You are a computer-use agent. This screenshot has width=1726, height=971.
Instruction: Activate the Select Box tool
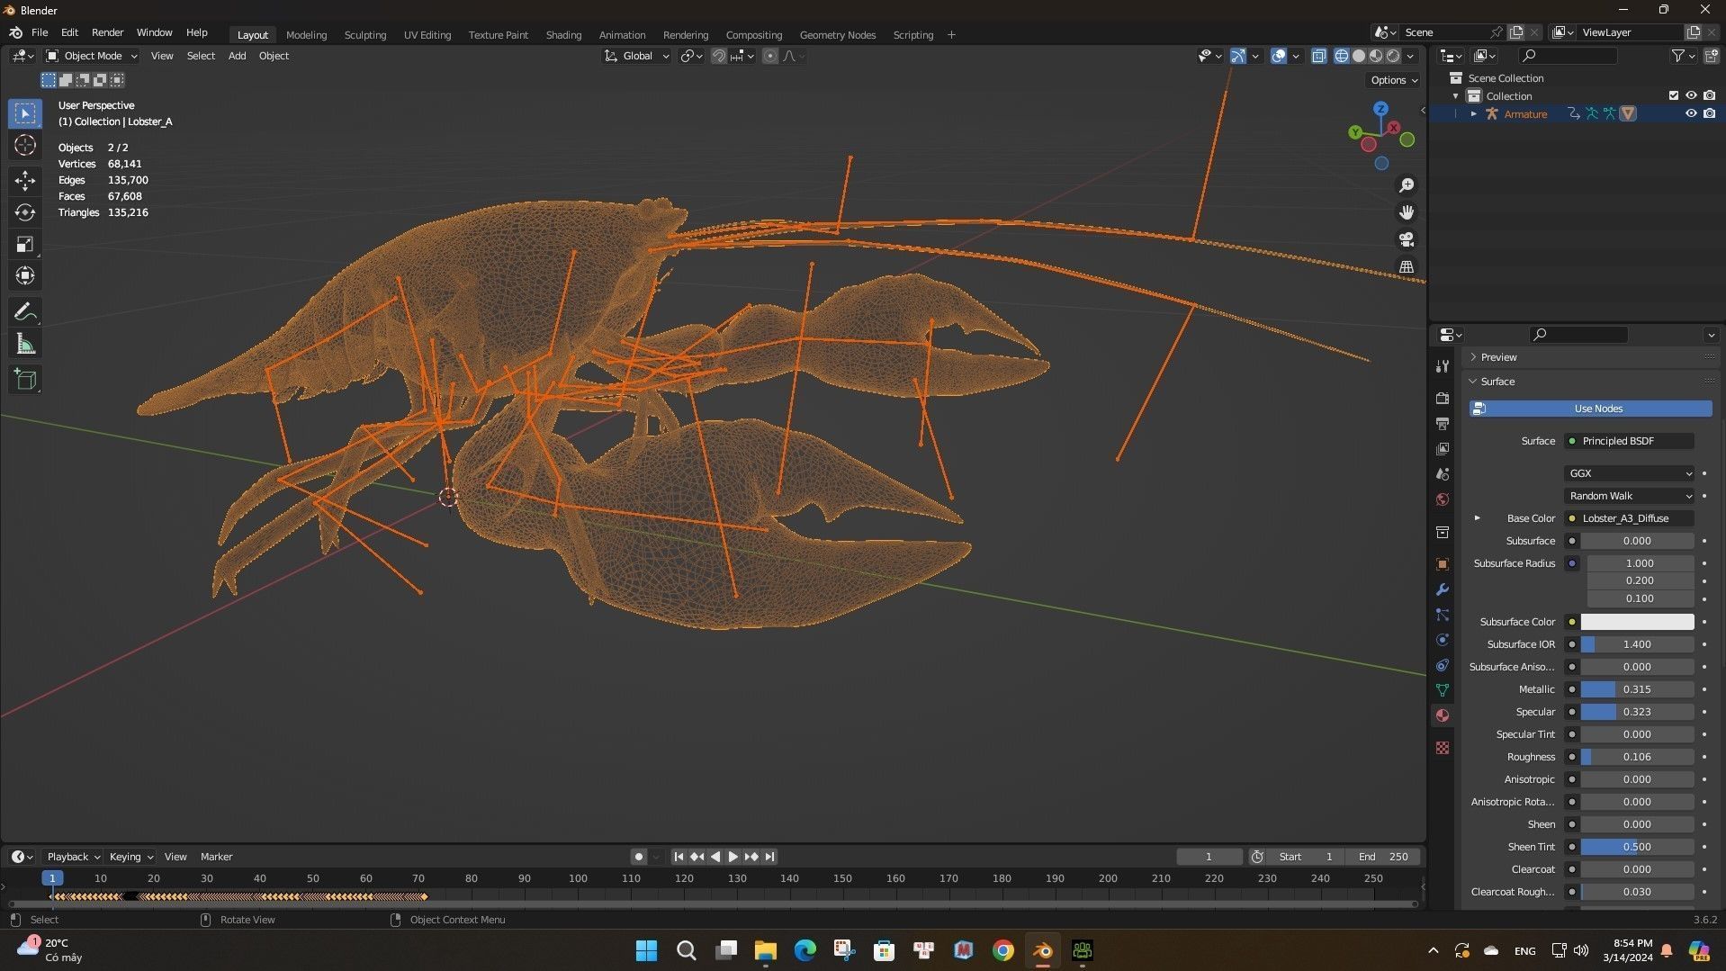pos(25,113)
